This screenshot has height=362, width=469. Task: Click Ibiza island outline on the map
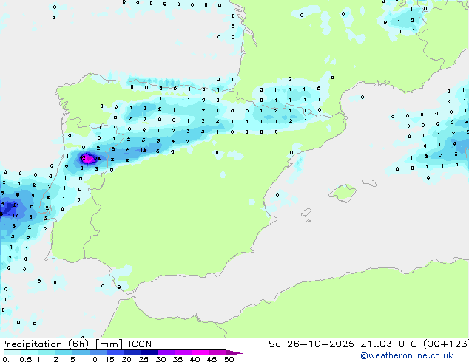point(306,213)
